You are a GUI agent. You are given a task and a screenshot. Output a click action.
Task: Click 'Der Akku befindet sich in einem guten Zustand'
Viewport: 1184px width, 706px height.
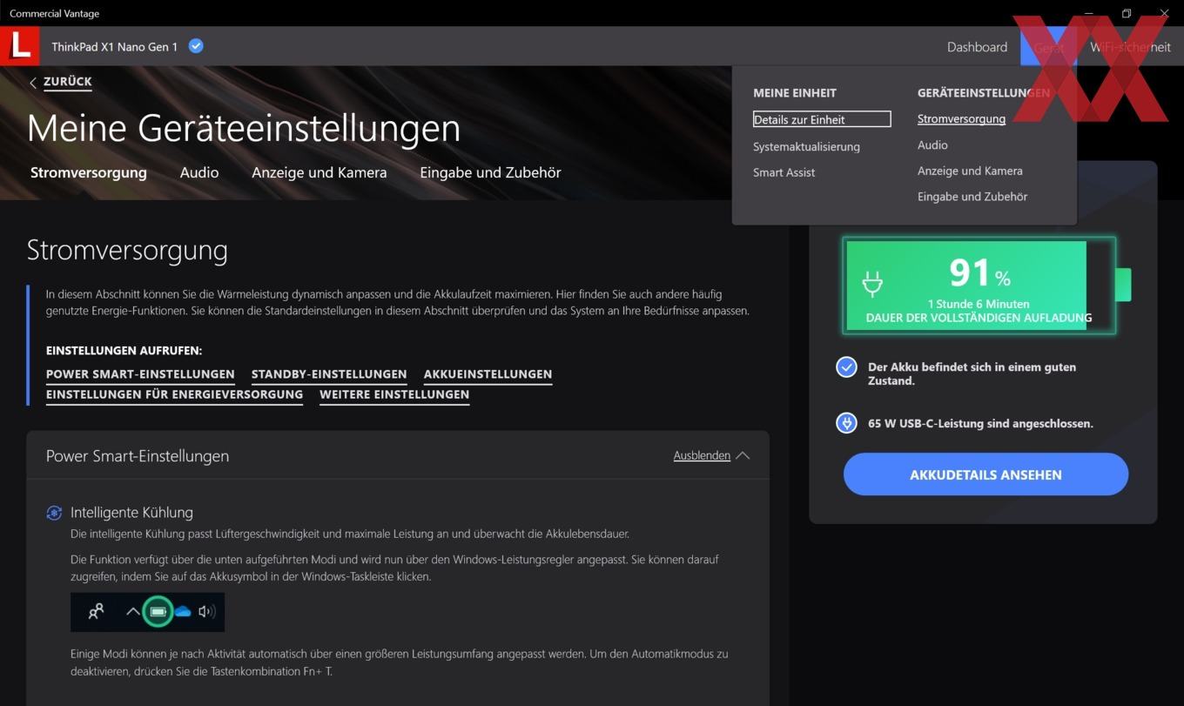972,373
